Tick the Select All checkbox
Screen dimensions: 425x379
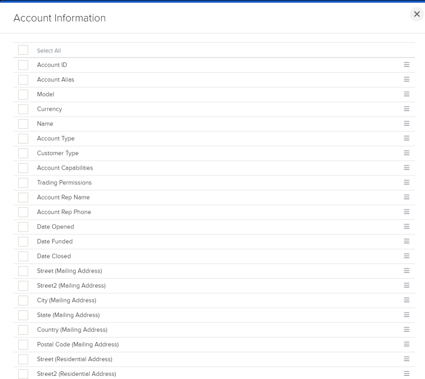[x=23, y=50]
